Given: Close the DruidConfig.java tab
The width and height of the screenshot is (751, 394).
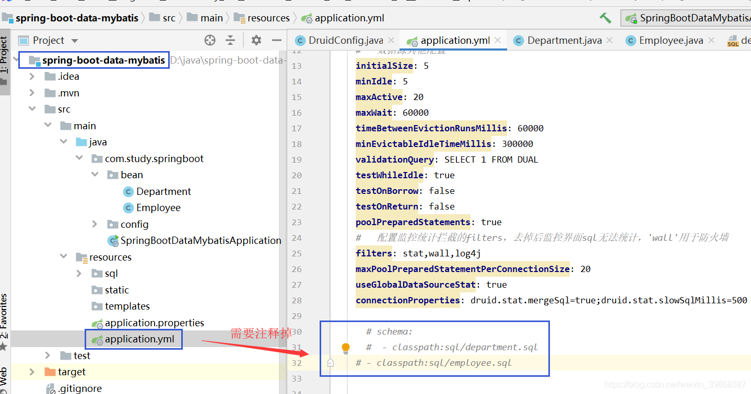Looking at the screenshot, I should tap(391, 41).
